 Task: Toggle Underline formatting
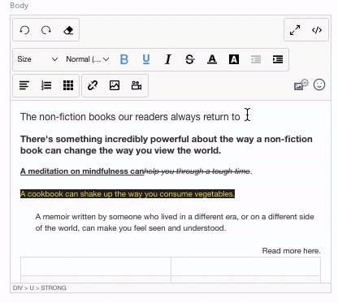pyautogui.click(x=146, y=59)
